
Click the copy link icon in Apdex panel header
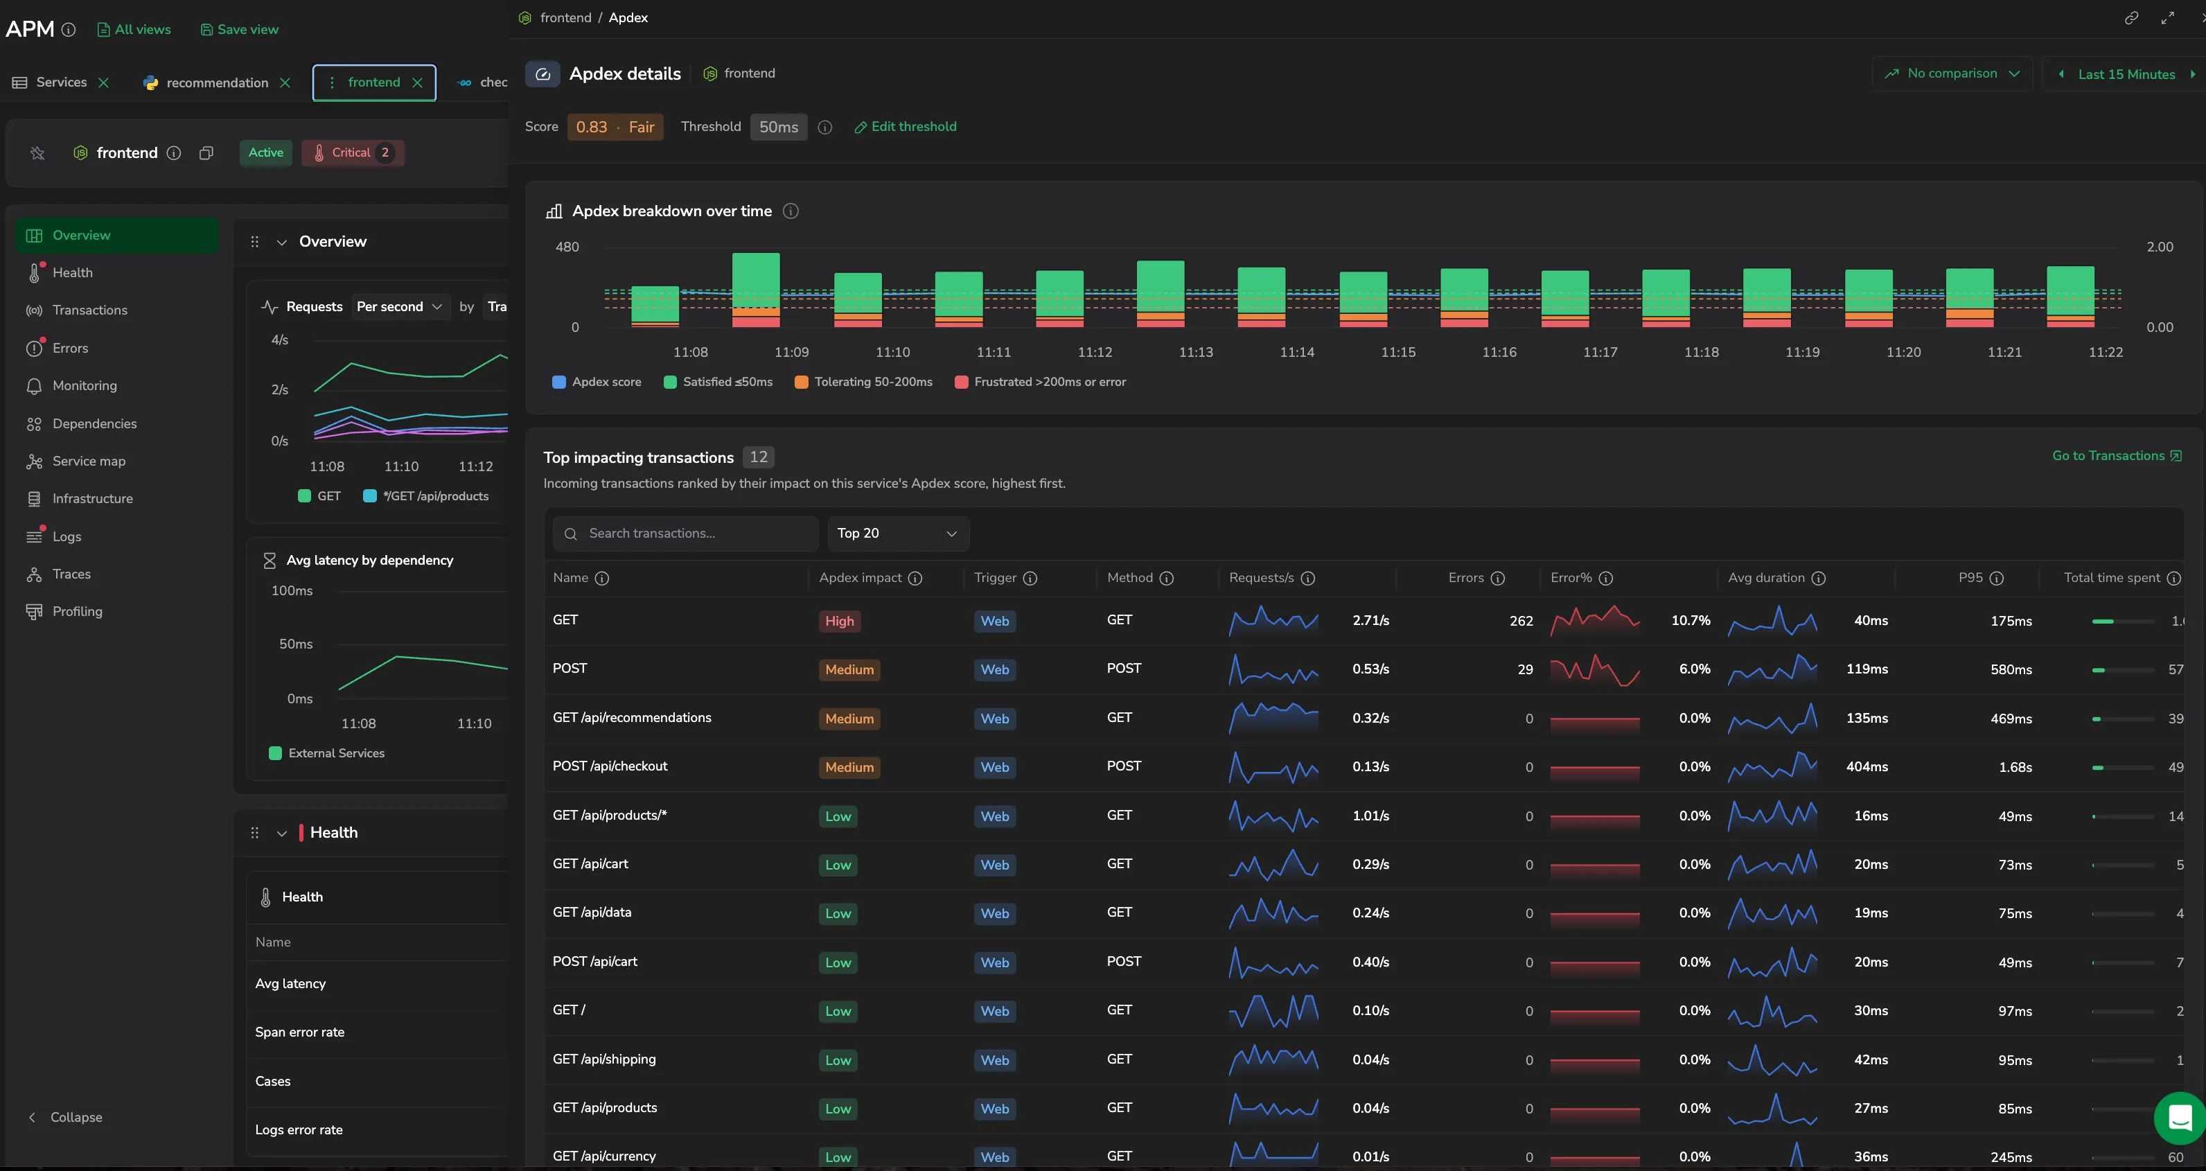pos(2131,18)
